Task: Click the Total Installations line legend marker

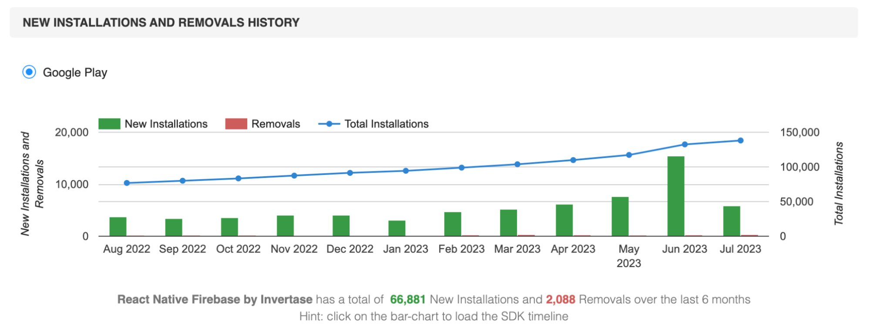Action: [329, 124]
